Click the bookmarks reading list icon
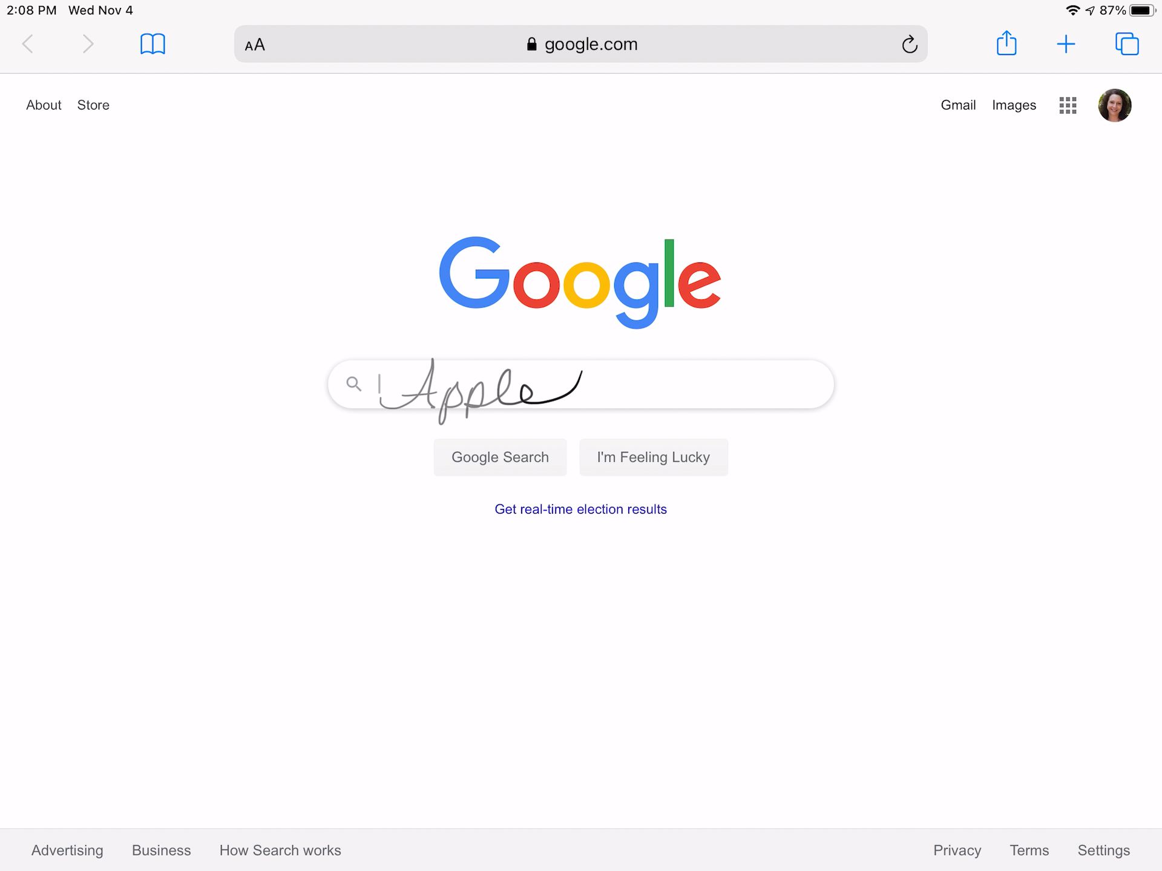 [x=151, y=43]
